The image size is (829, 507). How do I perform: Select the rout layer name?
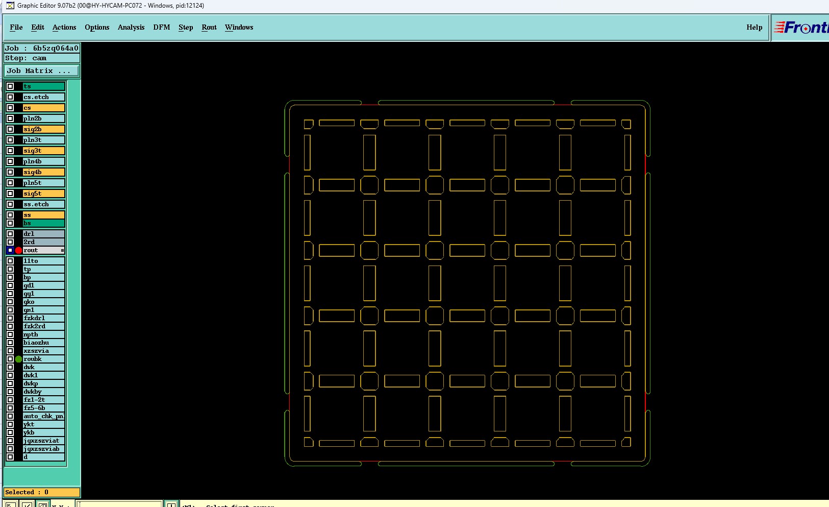[x=44, y=250]
